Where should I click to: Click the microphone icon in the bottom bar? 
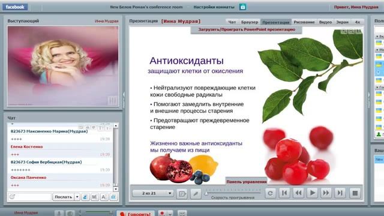point(59,214)
